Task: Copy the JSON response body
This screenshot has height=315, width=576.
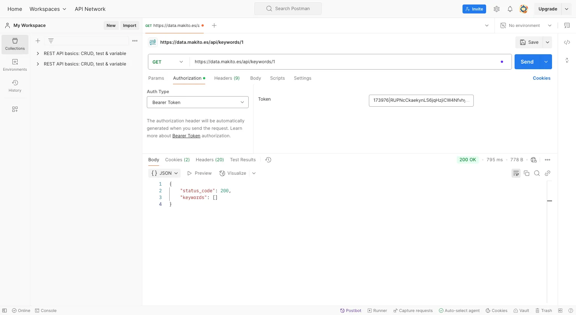Action: 527,173
